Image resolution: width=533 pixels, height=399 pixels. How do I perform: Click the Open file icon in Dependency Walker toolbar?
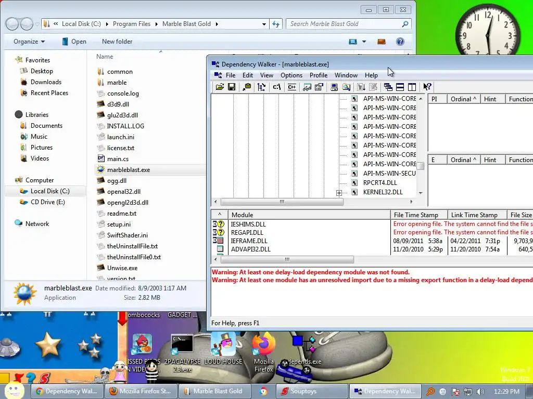pyautogui.click(x=220, y=87)
